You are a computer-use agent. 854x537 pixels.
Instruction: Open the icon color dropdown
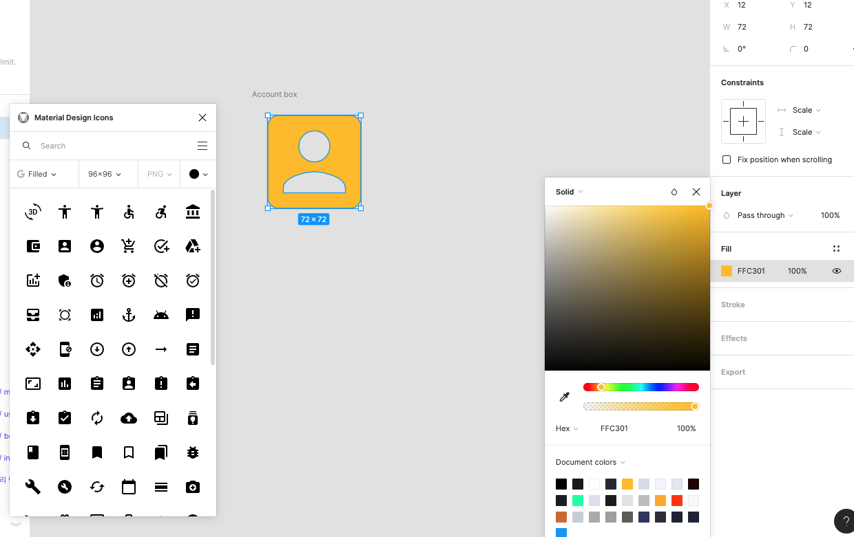(198, 174)
